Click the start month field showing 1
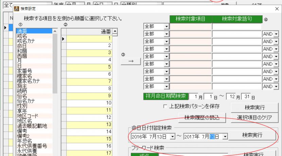The width and height of the screenshot is (282, 156). point(194,97)
